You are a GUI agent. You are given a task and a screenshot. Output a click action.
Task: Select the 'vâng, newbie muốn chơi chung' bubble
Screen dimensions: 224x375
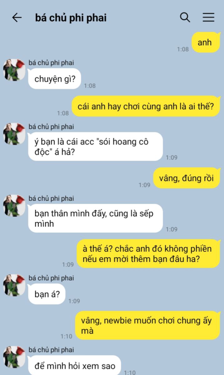148,325
